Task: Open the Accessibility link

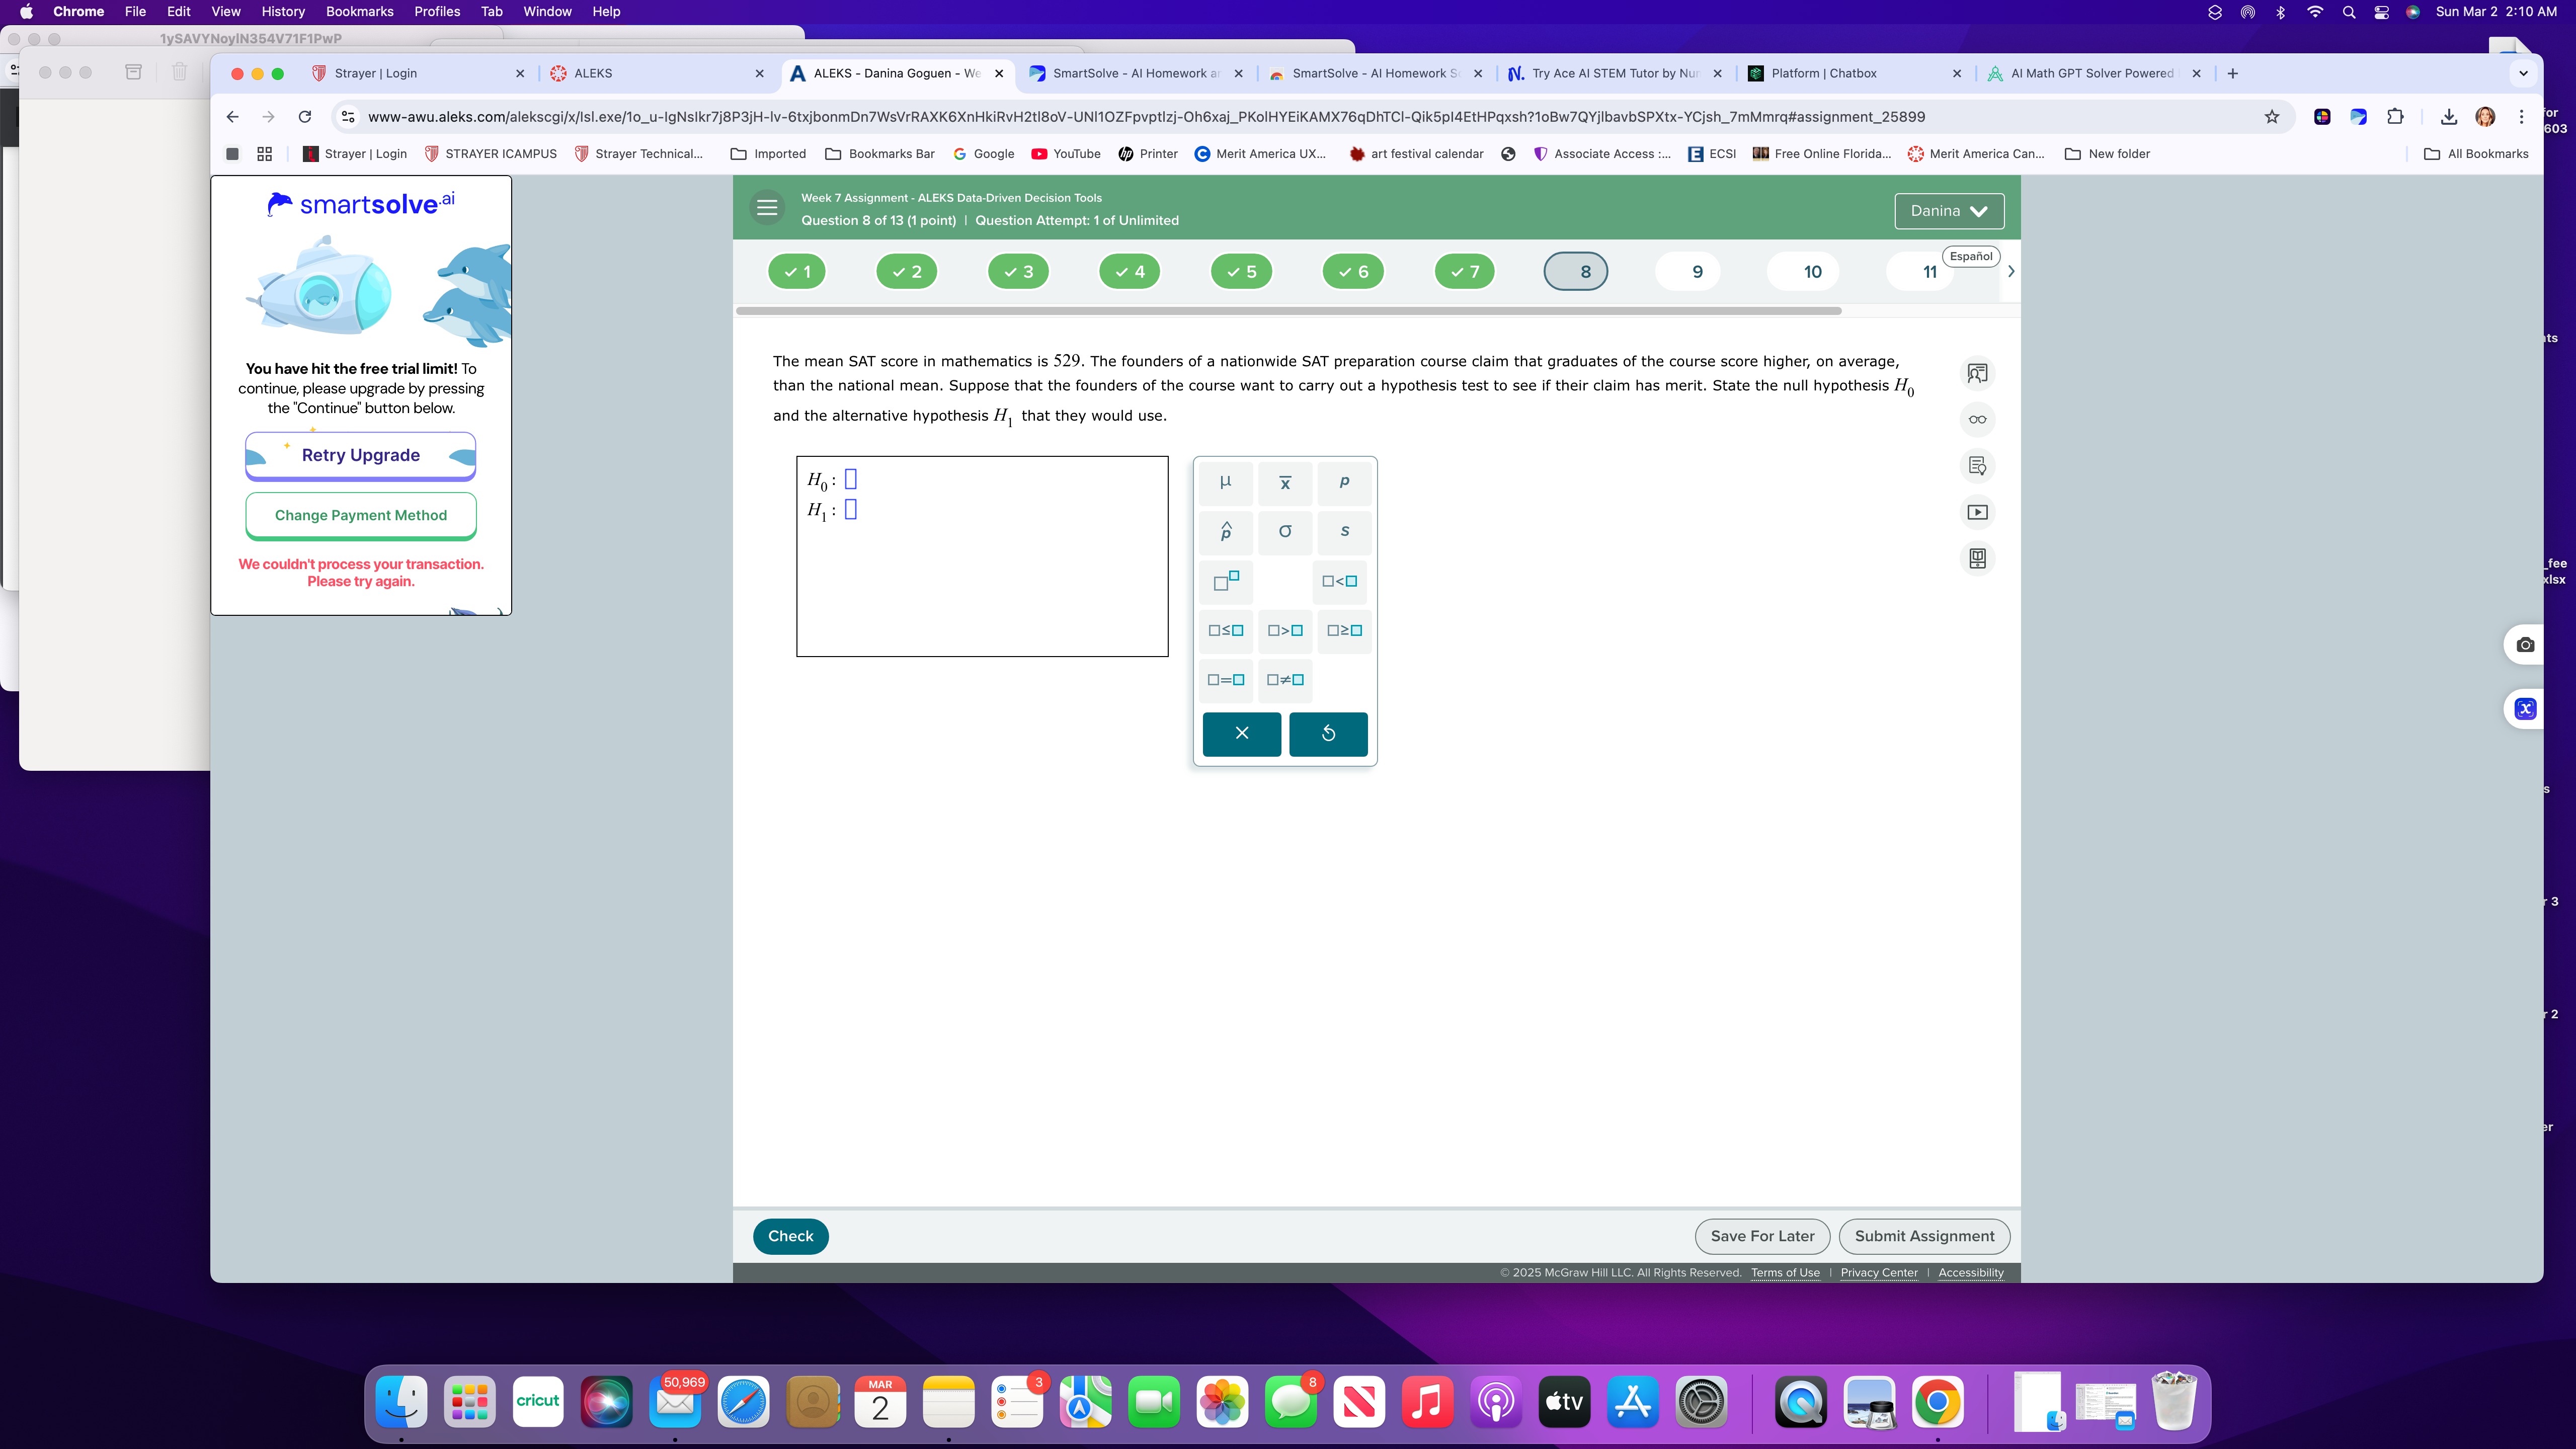Action: point(1971,1273)
